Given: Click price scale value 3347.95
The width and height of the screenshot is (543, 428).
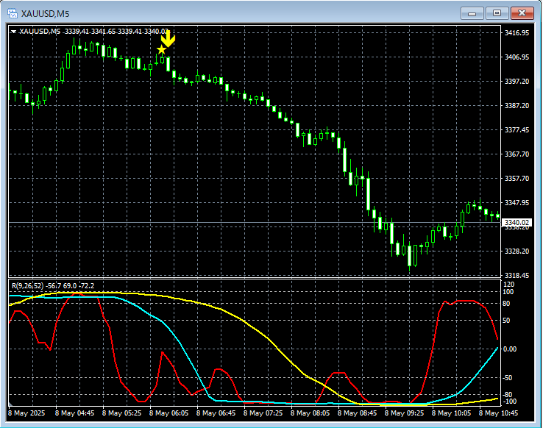Looking at the screenshot, I should tap(517, 203).
